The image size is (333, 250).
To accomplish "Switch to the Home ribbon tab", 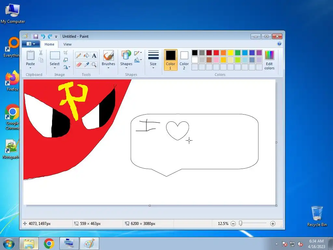I will 49,44.
